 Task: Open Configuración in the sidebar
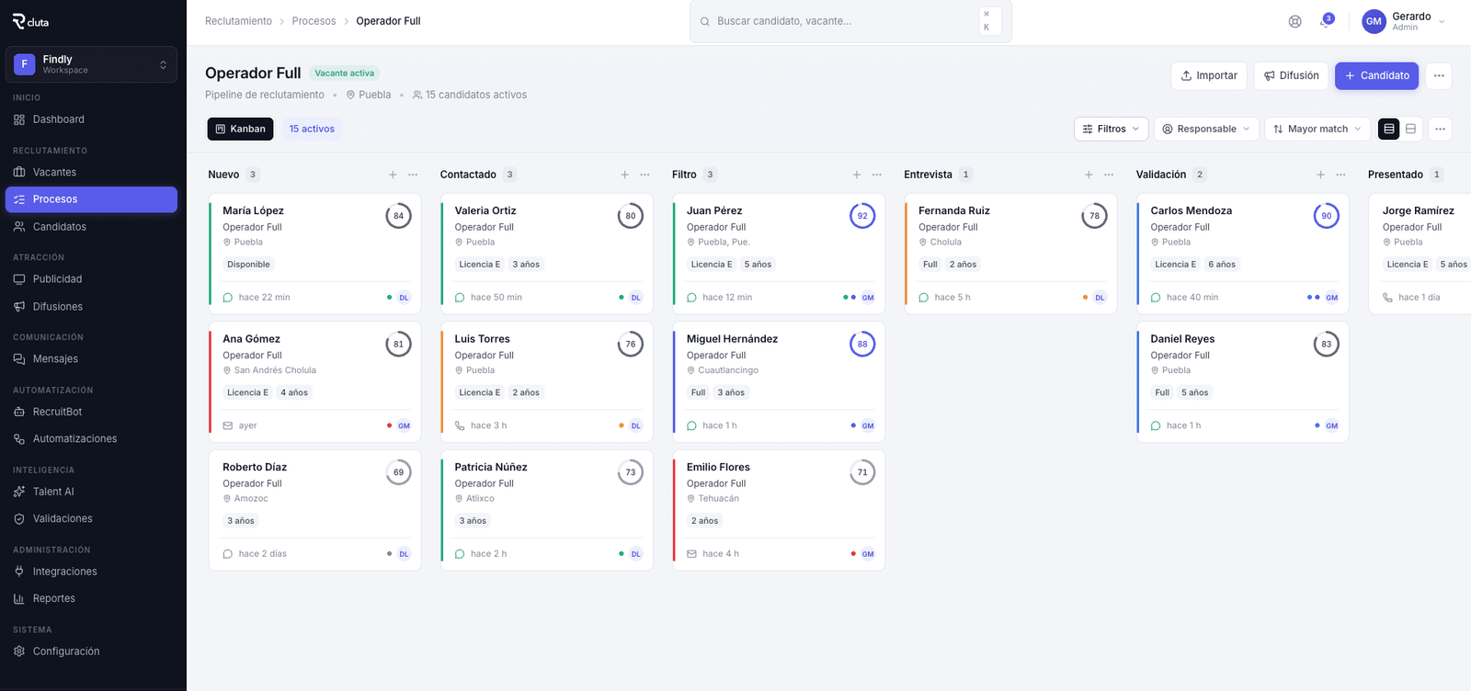click(x=91, y=651)
